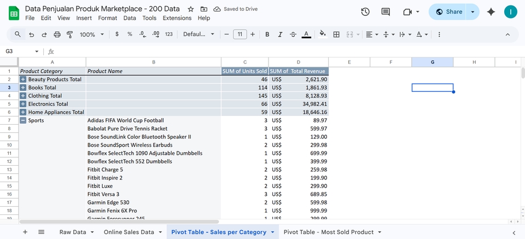Decrease font size with minus button
Image resolution: width=525 pixels, height=239 pixels.
(226, 34)
